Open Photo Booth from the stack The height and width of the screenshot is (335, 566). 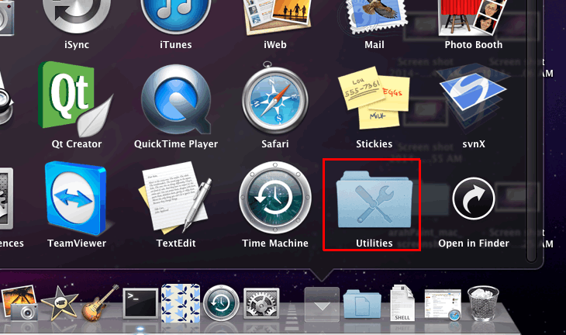[473, 16]
